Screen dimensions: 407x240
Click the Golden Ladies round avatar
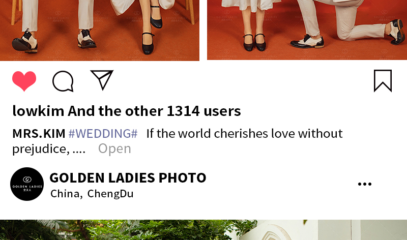point(27,184)
